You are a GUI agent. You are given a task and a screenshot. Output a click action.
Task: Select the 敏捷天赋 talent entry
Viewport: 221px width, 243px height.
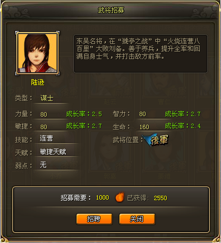pos(53,152)
